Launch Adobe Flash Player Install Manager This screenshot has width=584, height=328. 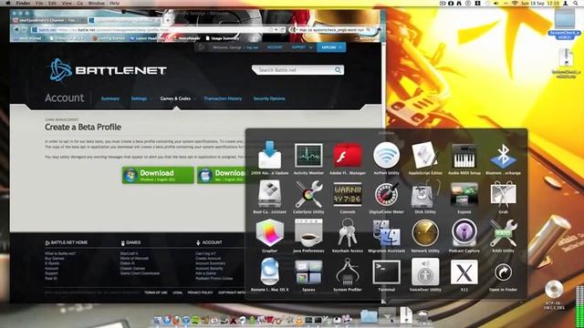[x=347, y=156]
